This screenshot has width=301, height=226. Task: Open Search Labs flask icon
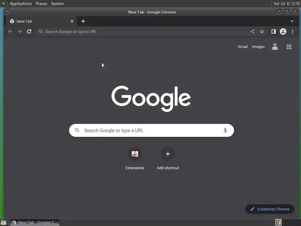pos(275,47)
